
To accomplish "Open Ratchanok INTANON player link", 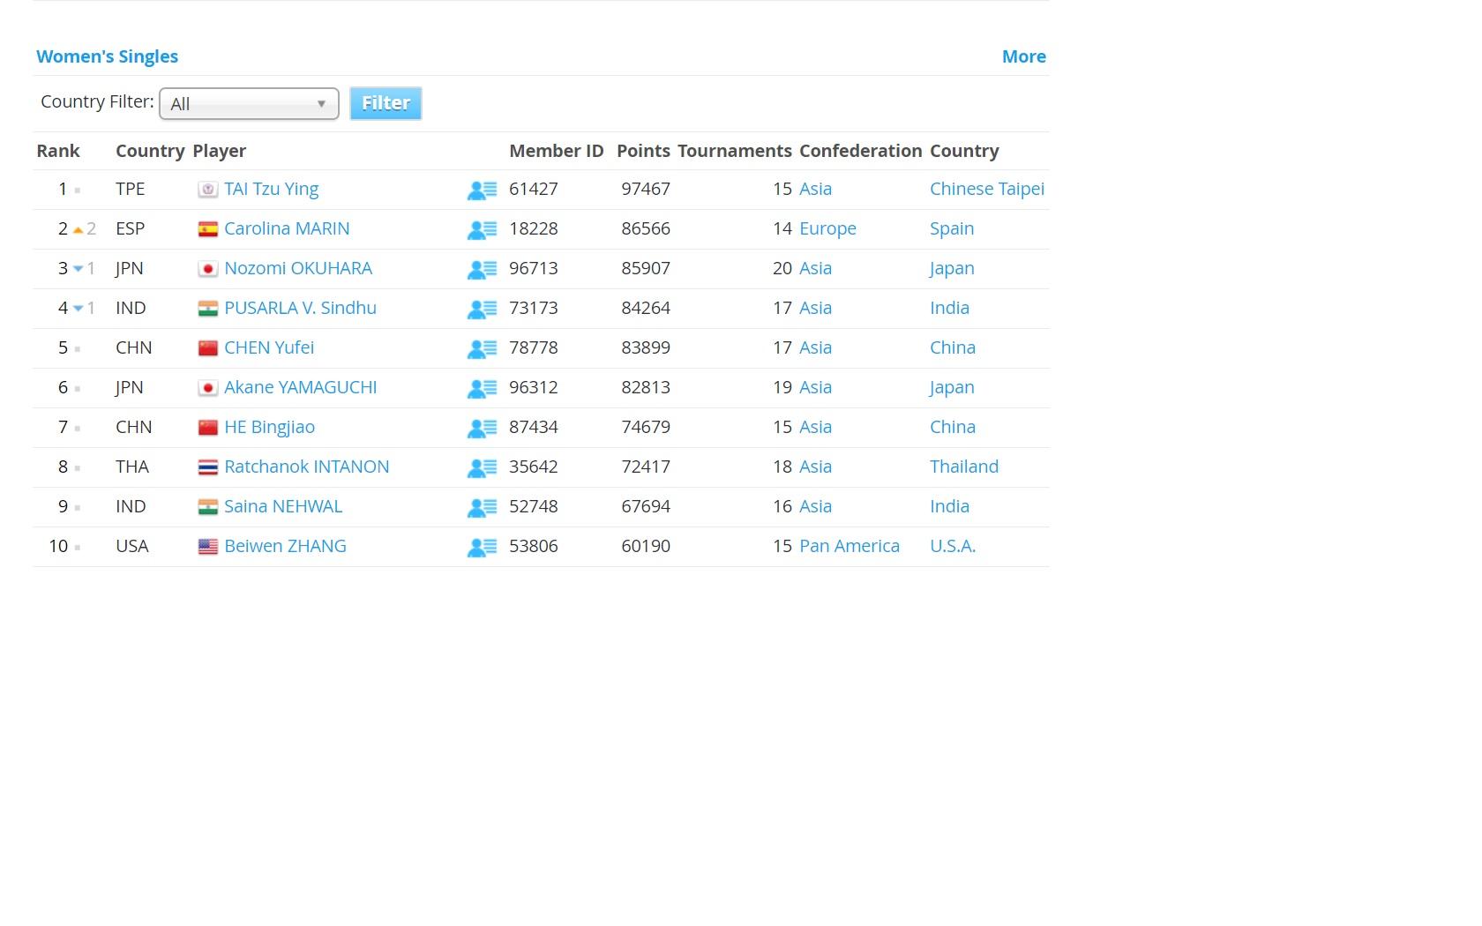I will pos(306,467).
